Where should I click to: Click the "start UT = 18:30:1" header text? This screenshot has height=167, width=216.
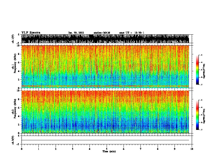[132, 33]
